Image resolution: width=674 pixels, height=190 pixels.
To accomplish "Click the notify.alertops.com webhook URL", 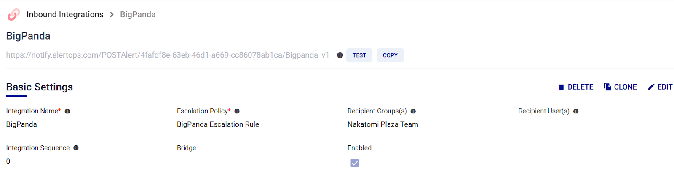I will coord(168,55).
